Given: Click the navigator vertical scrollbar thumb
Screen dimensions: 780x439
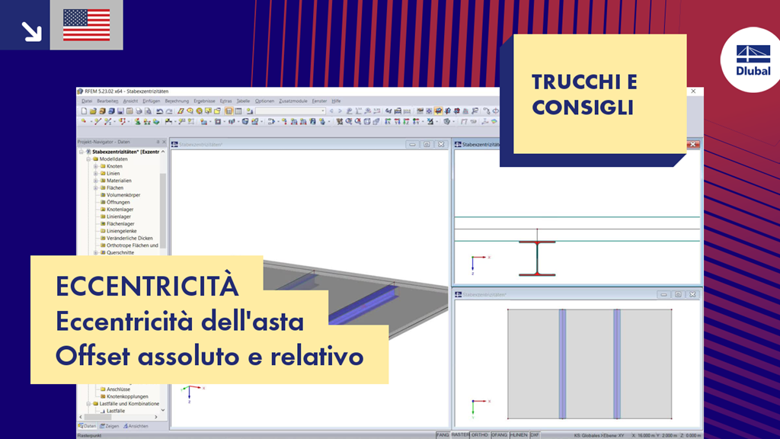Looking at the screenshot, I should pyautogui.click(x=163, y=212).
